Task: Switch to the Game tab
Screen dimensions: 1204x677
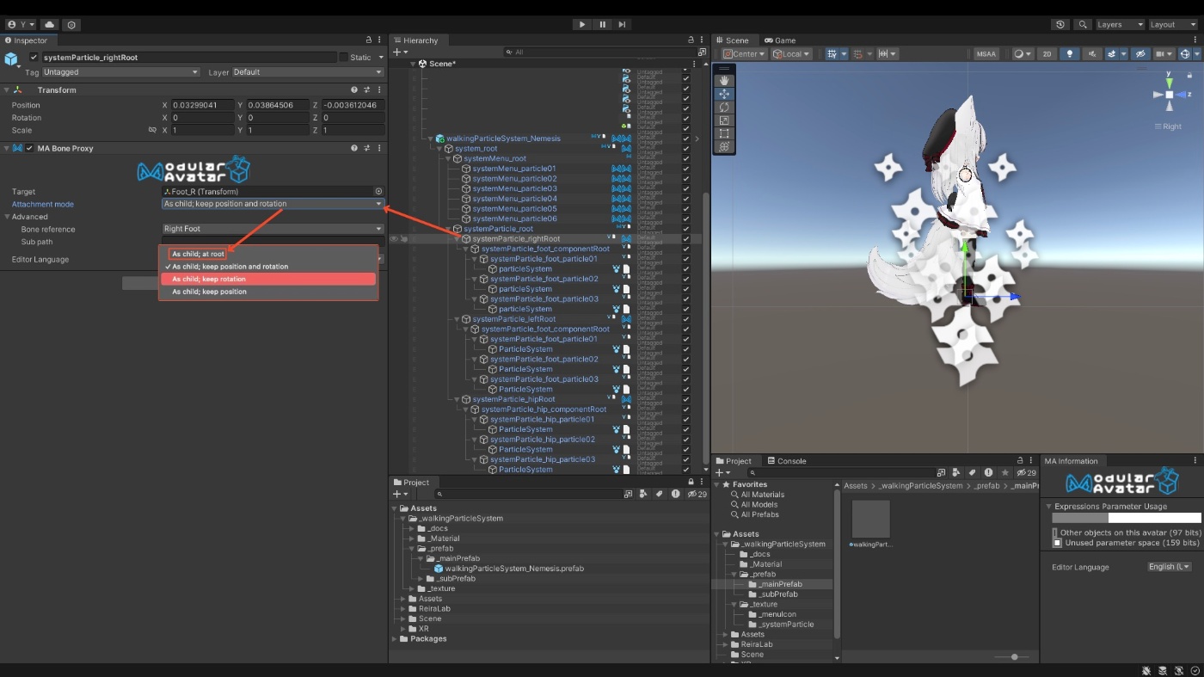Action: click(780, 40)
